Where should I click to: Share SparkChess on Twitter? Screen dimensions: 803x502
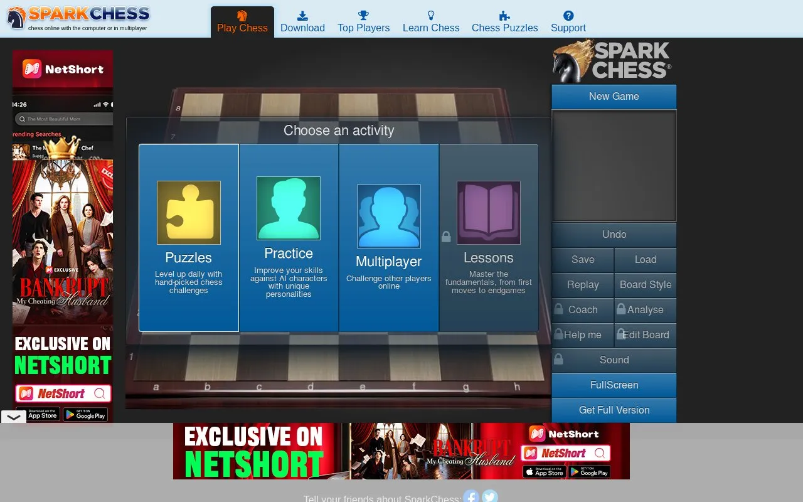pyautogui.click(x=490, y=497)
